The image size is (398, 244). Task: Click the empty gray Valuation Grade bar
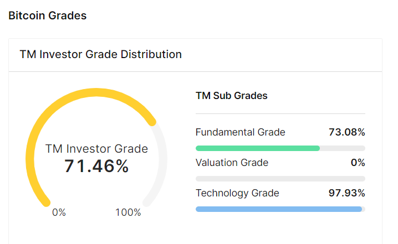pos(280,179)
